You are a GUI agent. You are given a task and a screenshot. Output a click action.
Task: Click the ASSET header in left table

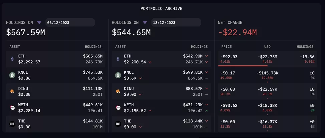15,47
